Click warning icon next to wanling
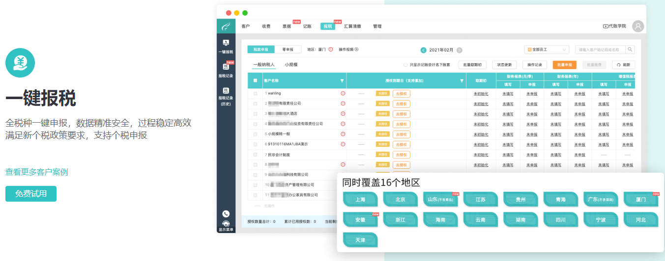Image resolution: width=665 pixels, height=261 pixels. click(343, 93)
